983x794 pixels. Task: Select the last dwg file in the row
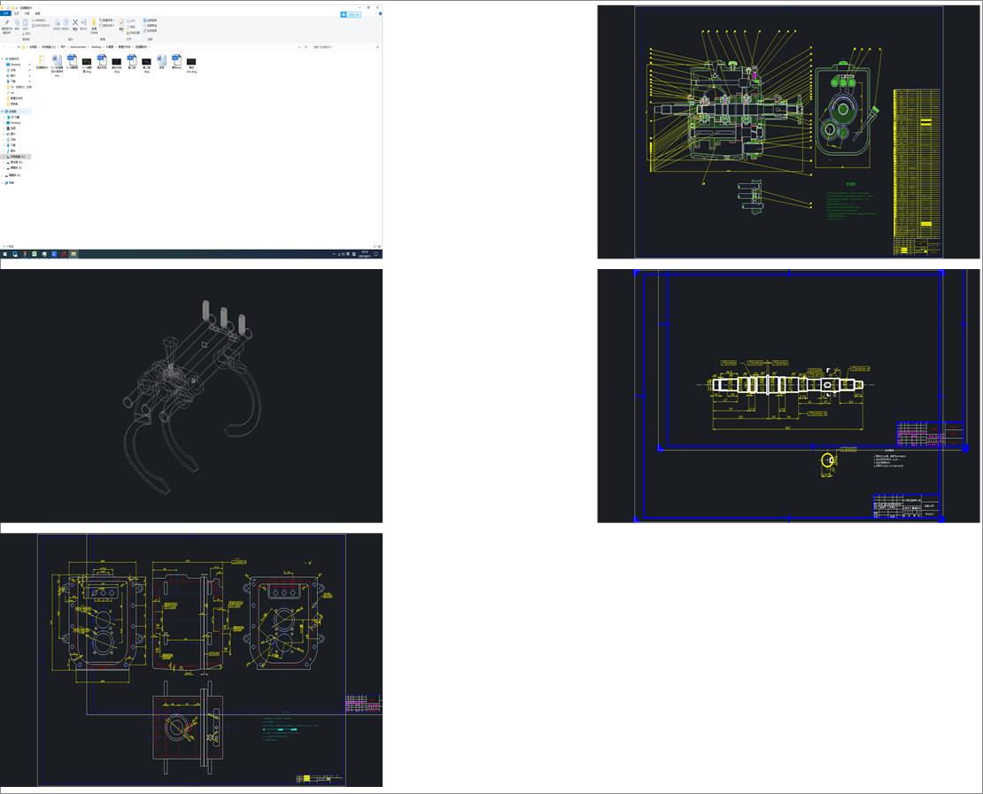(x=191, y=65)
